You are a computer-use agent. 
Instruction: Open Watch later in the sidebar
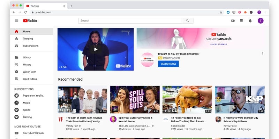pos(32,72)
